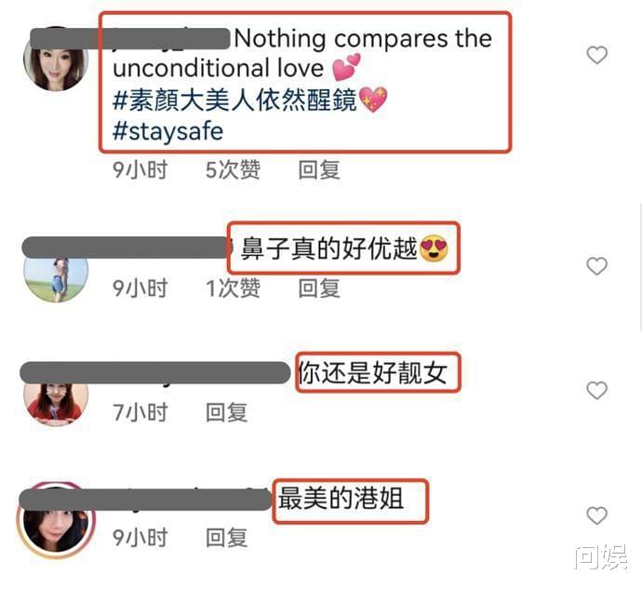Tap 回复 under 你还是好靓女 comment

pyautogui.click(x=226, y=412)
